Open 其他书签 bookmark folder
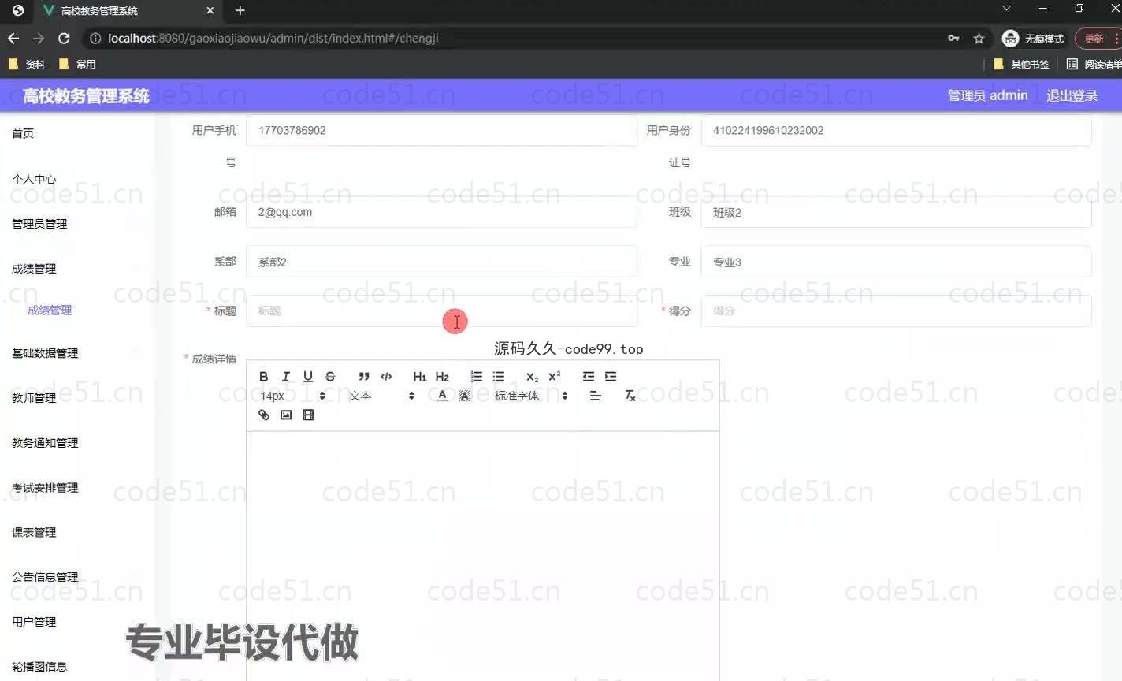 click(1021, 64)
